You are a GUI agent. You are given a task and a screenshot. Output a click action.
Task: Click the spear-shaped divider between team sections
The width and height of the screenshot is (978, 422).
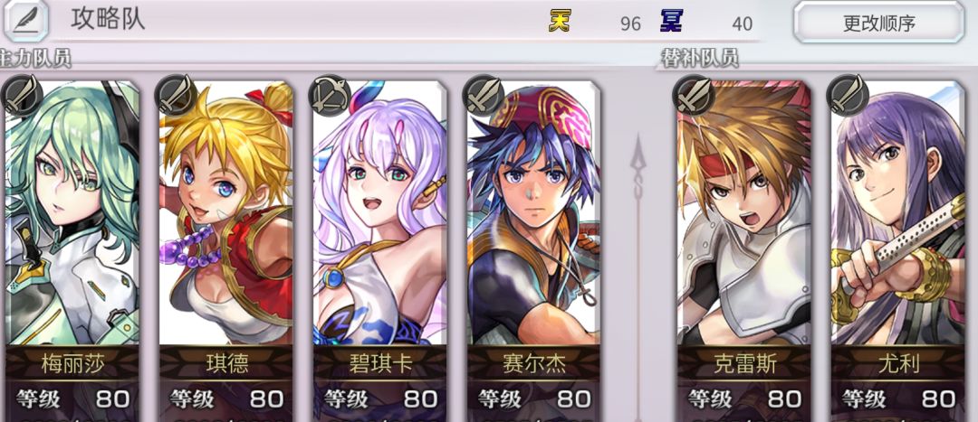(x=638, y=274)
